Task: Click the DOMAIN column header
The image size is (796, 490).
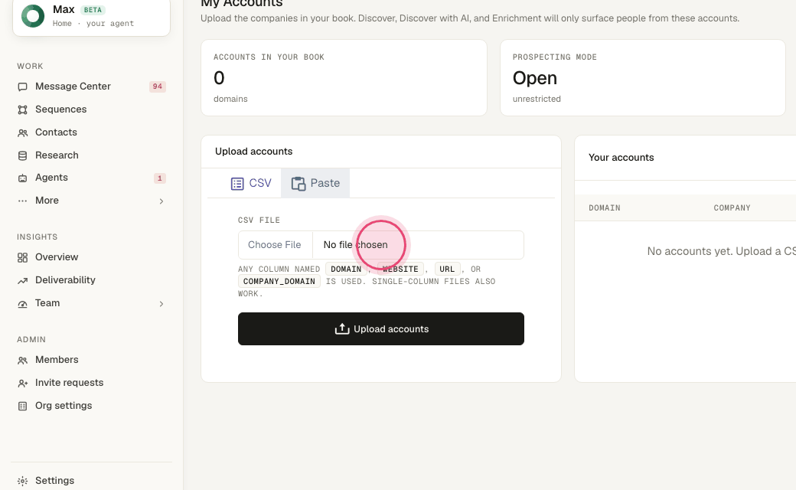Action: click(604, 207)
